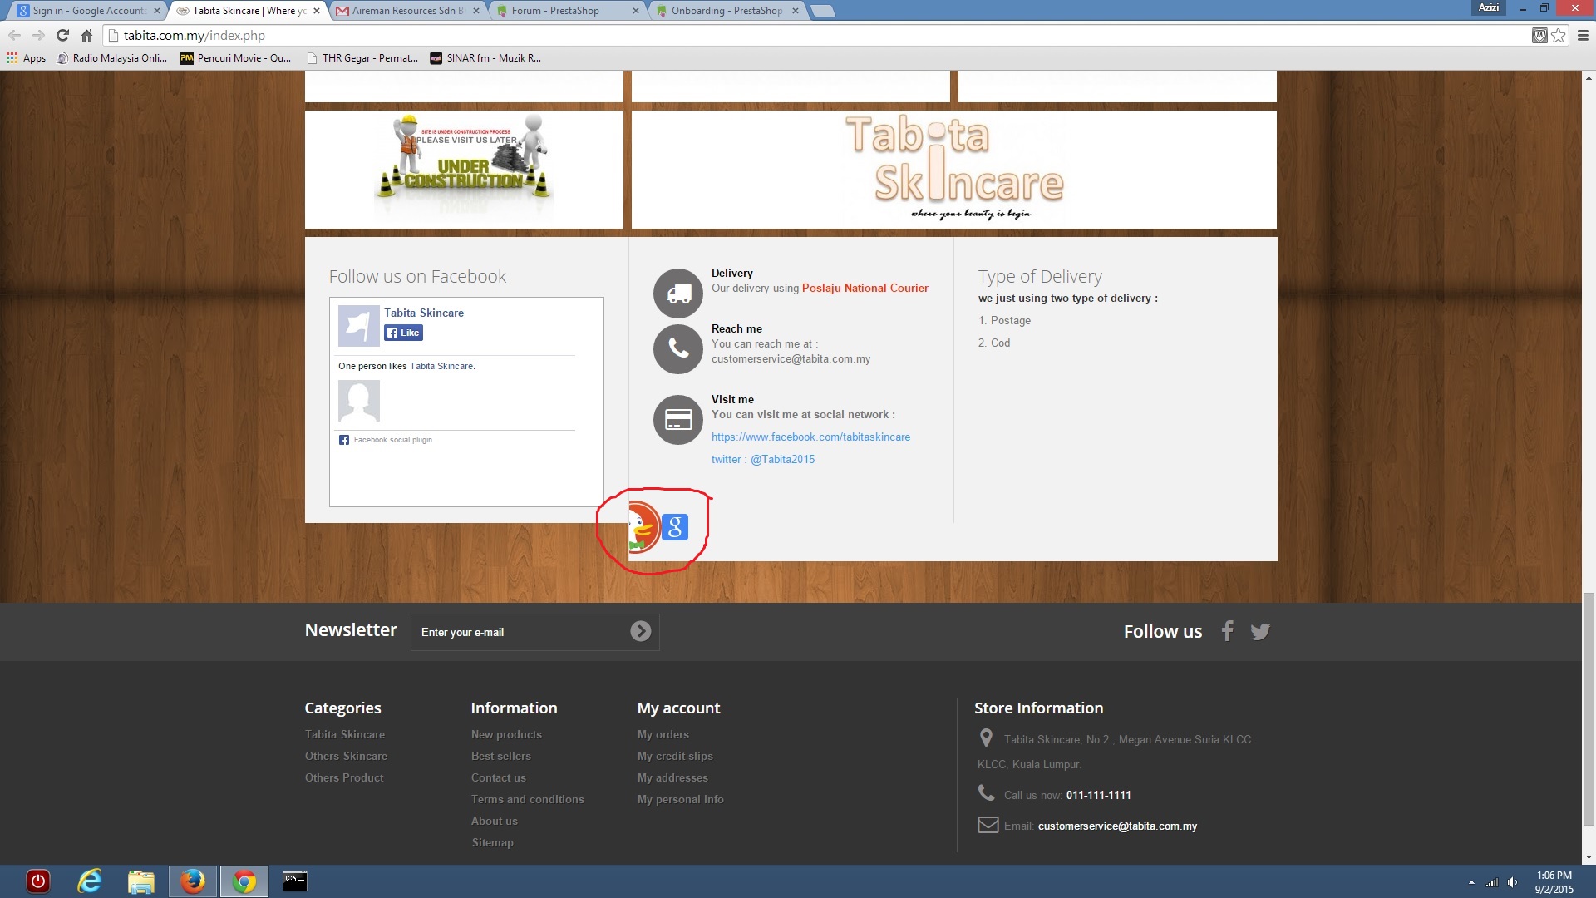Viewport: 1596px width, 898px height.
Task: Click the Twitter bird icon in footer
Action: coord(1260,631)
